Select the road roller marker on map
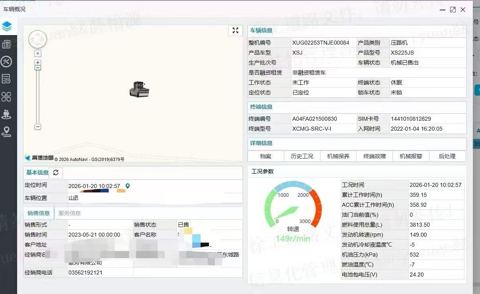 tap(139, 89)
